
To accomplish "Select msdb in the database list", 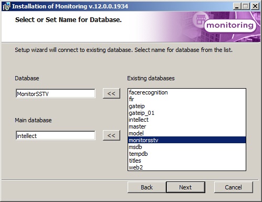I will (187, 147).
